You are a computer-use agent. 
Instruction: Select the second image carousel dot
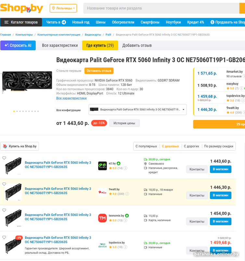[x=17, y=111]
